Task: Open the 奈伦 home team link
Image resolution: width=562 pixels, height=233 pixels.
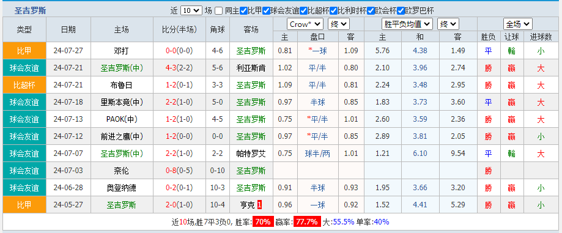Action: pos(122,171)
